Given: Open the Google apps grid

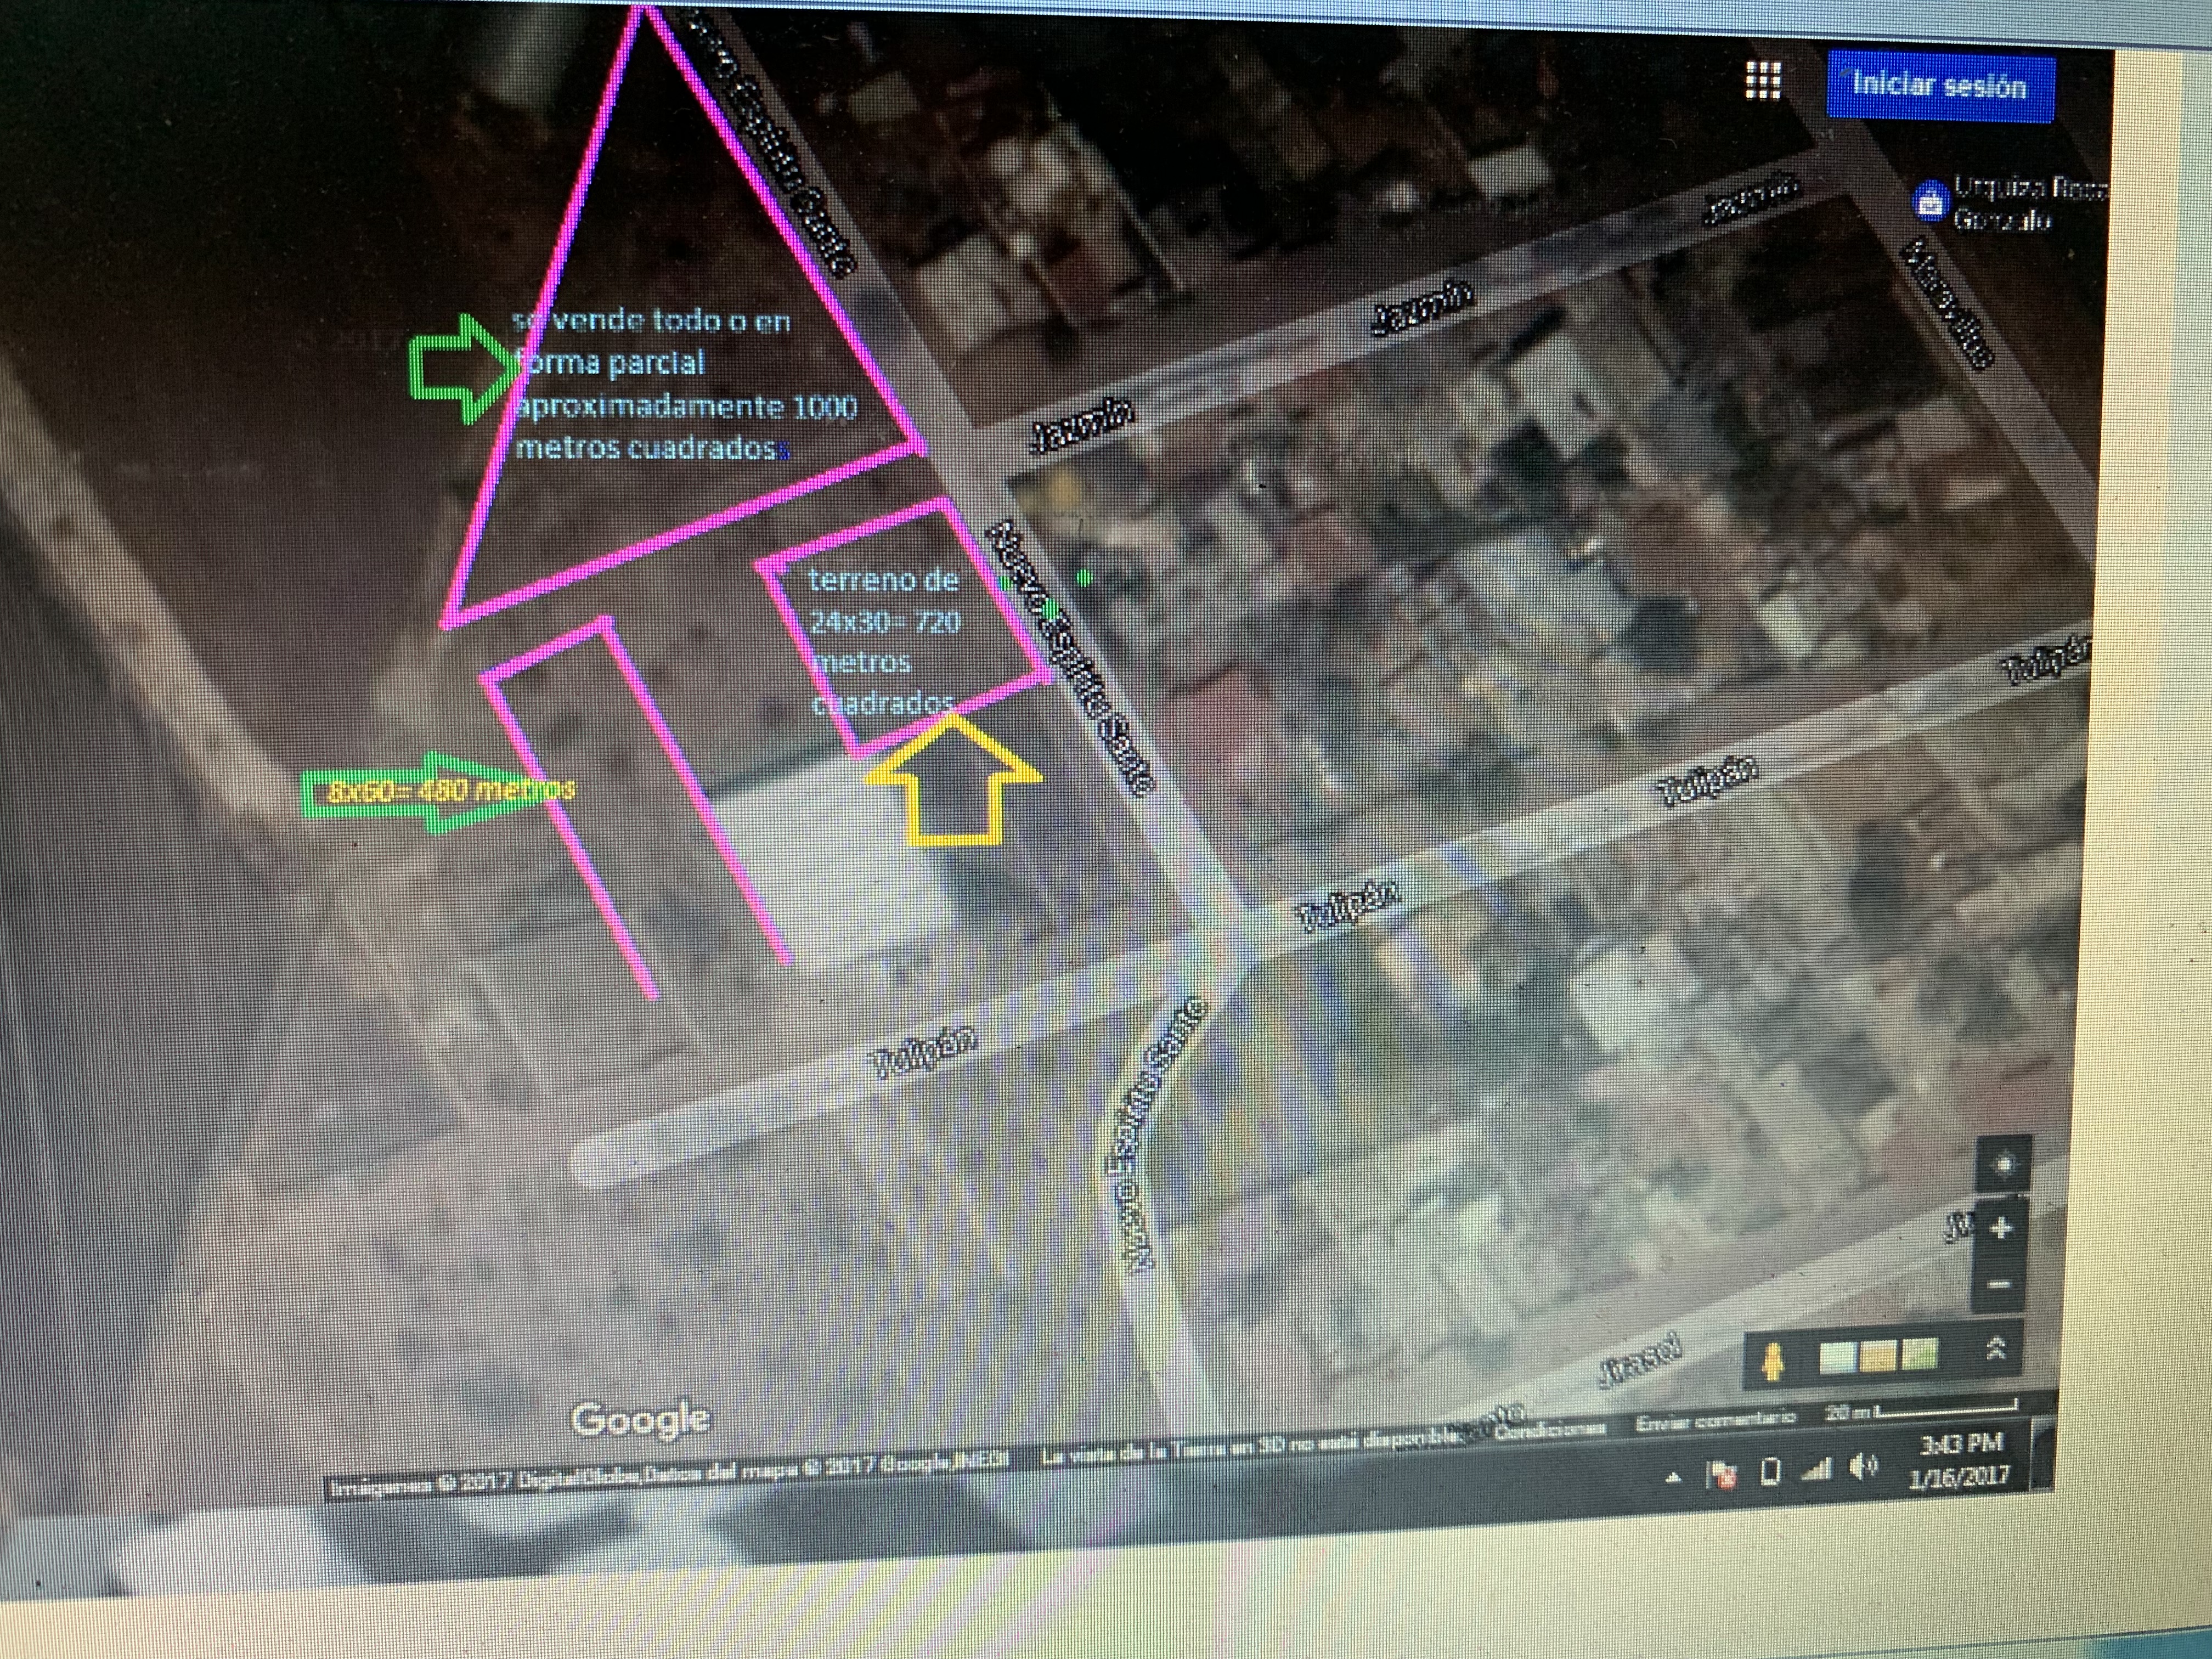Looking at the screenshot, I should click(x=1763, y=80).
